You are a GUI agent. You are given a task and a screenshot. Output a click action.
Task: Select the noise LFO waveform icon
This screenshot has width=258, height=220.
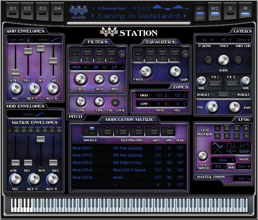tap(244, 152)
